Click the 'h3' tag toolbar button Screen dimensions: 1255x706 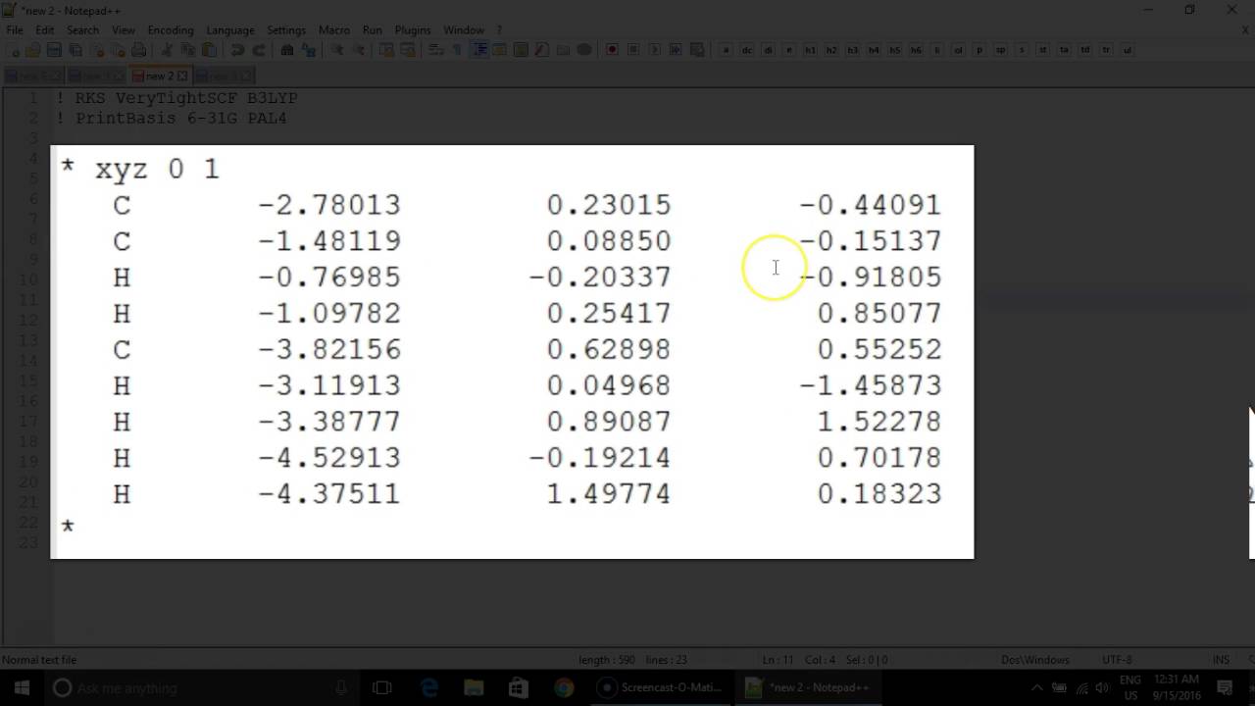coord(852,50)
